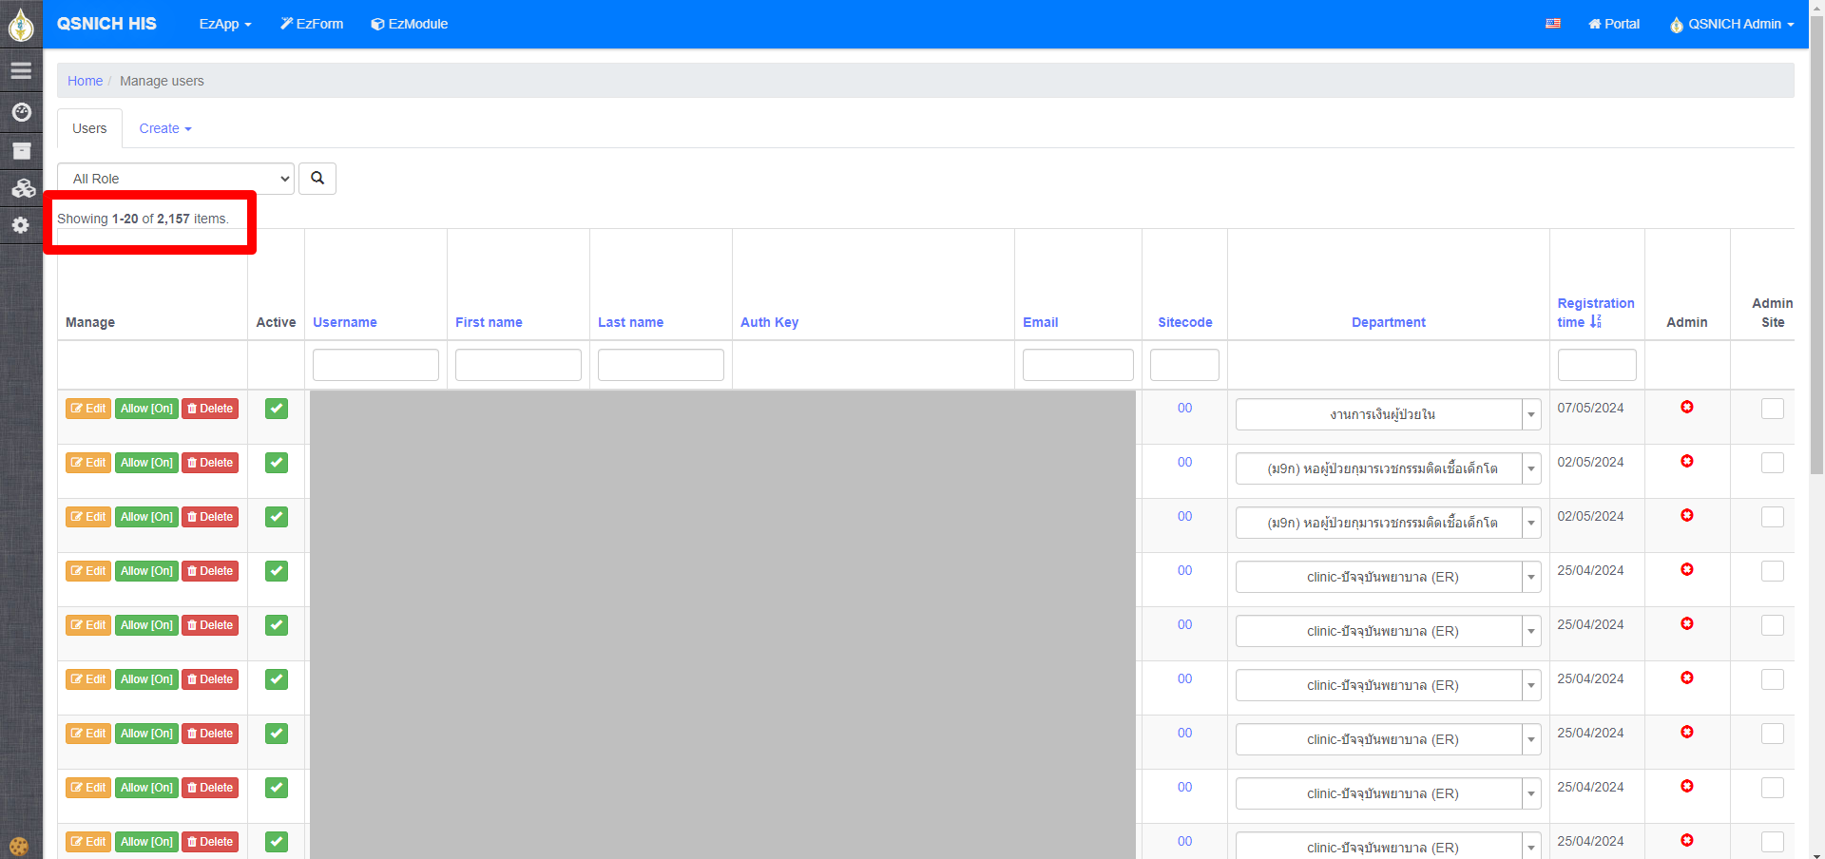Screen dimensions: 1825x859
Task: Click the Username filter input field
Action: click(375, 365)
